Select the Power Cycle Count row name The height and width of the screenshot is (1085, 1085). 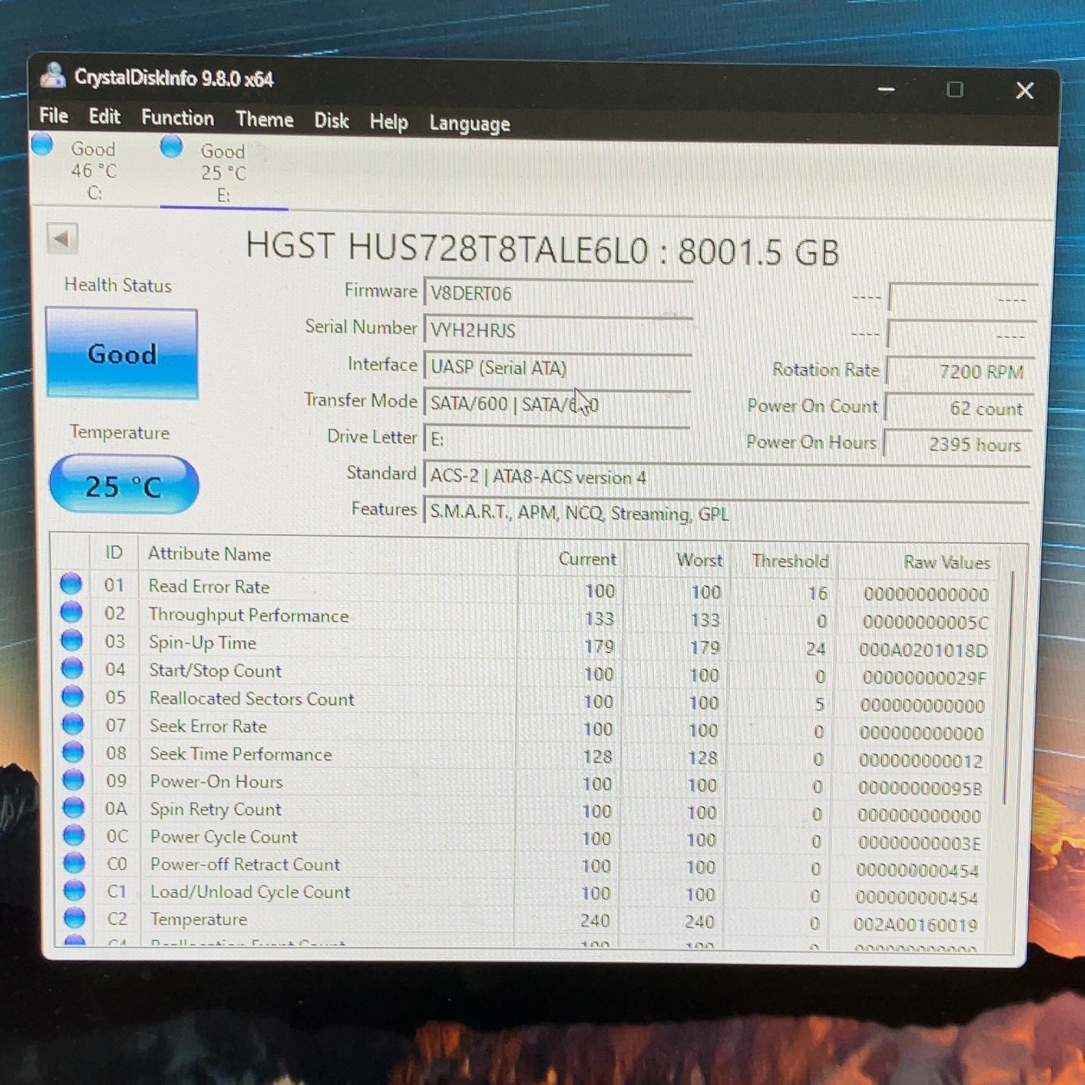pyautogui.click(x=224, y=837)
